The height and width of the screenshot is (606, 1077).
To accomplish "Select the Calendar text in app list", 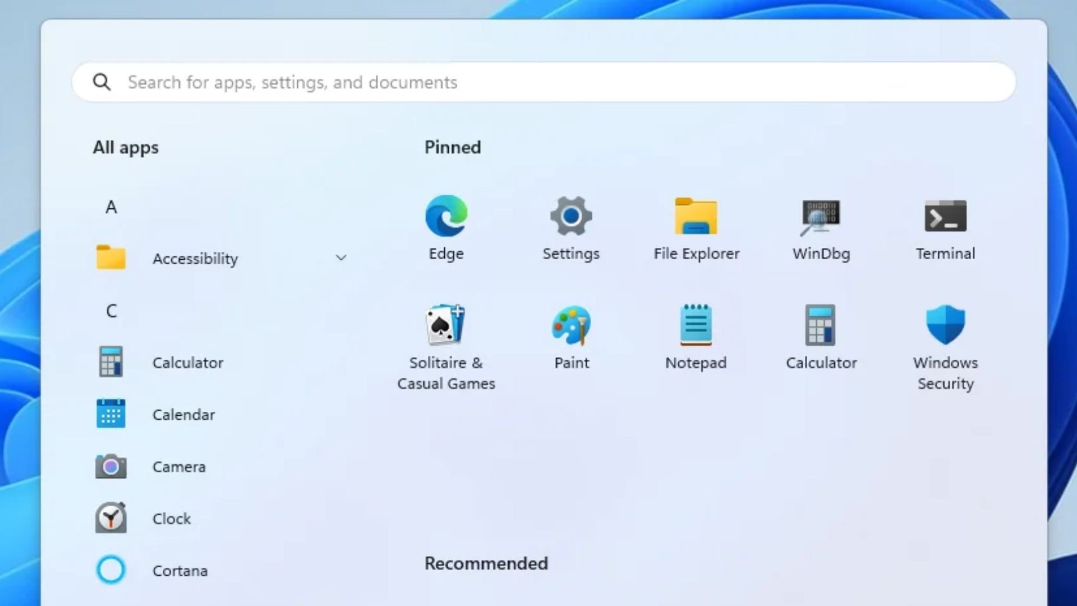I will pyautogui.click(x=183, y=415).
